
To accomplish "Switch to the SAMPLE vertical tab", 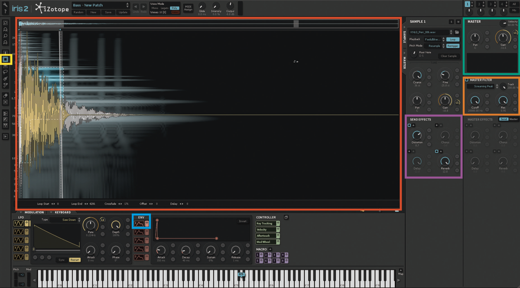I will 405,36.
